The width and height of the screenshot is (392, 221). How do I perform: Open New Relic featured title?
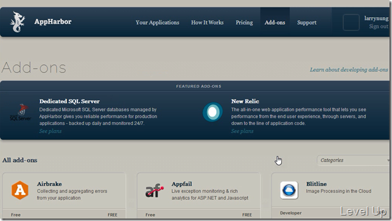(x=245, y=101)
